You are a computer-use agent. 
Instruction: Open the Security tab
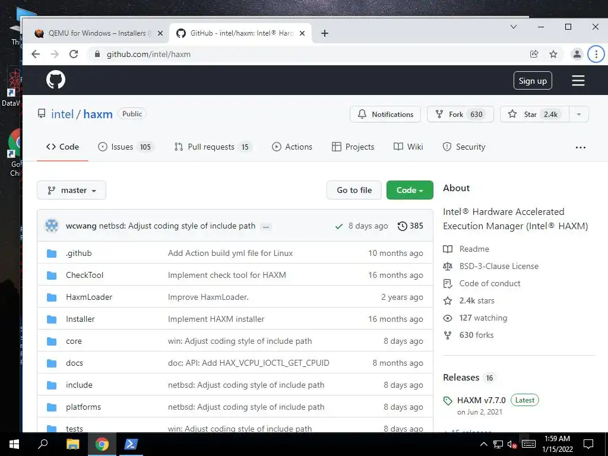464,147
